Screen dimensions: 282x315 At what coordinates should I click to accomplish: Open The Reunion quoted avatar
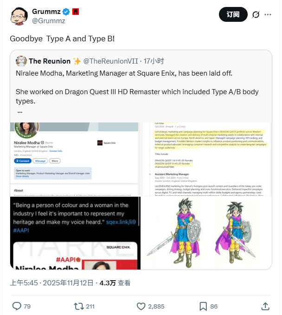[21, 61]
